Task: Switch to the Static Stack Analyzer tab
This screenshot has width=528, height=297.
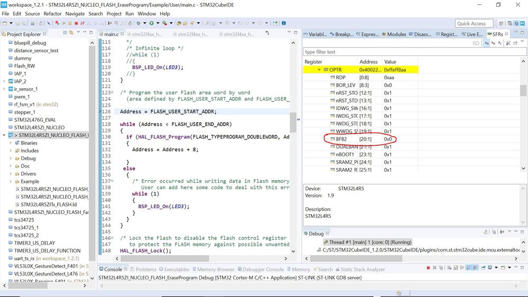Action: coord(360,270)
